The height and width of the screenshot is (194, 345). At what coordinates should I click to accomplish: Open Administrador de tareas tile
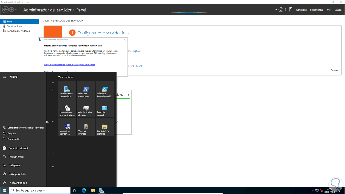click(86, 108)
